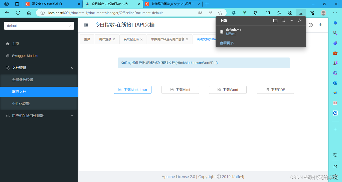Open workspaces icon in title bar
The height and width of the screenshot is (182, 342).
tap(7, 4)
